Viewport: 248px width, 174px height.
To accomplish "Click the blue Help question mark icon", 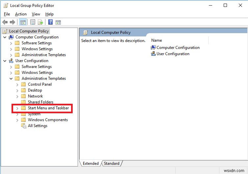I will tap(50, 22).
